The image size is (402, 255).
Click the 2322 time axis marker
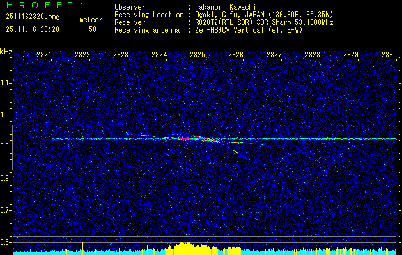point(82,54)
